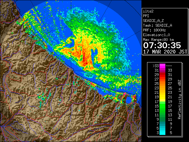189x142 pixels.
Task: Click the date '17 MAR 2020 JST'
Action: tap(165, 52)
